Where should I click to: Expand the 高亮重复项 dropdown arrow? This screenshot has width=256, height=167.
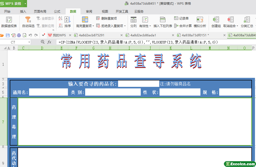(93, 26)
